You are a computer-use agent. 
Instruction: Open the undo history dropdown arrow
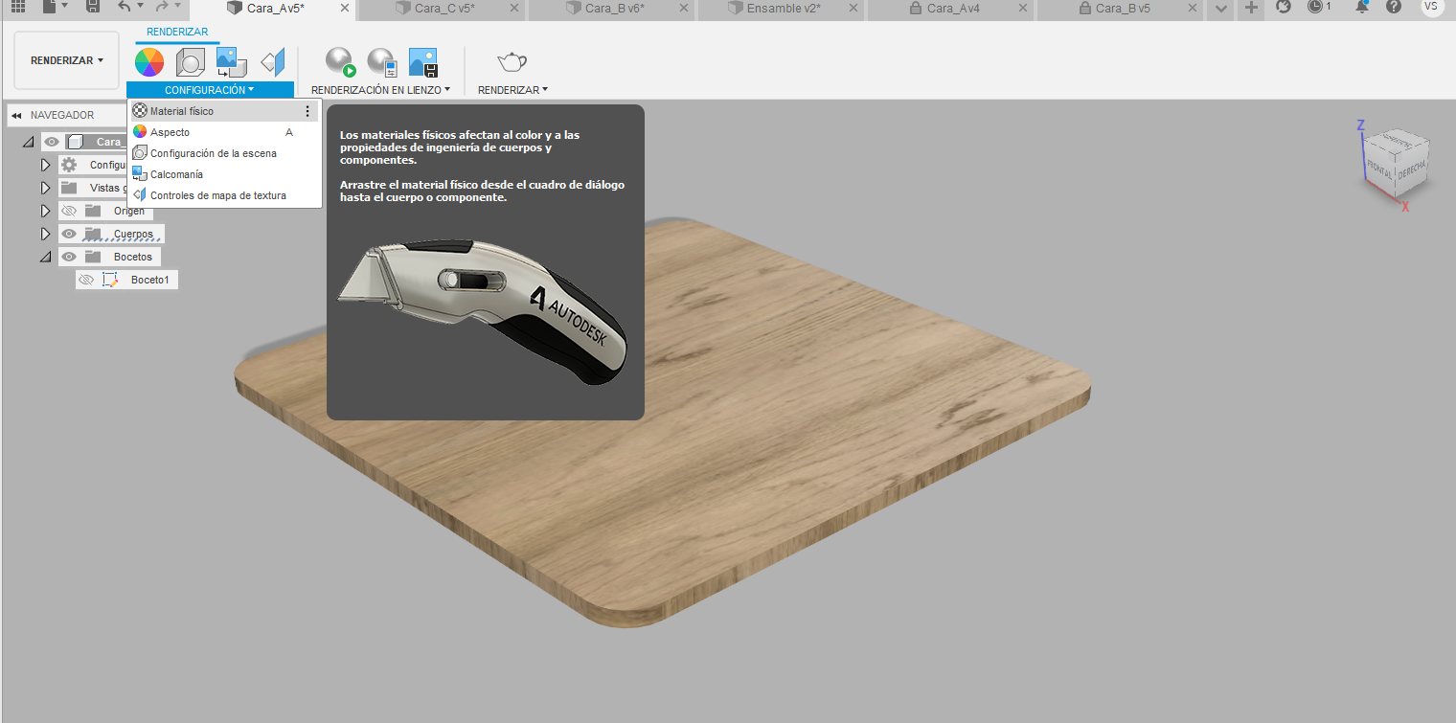141,7
